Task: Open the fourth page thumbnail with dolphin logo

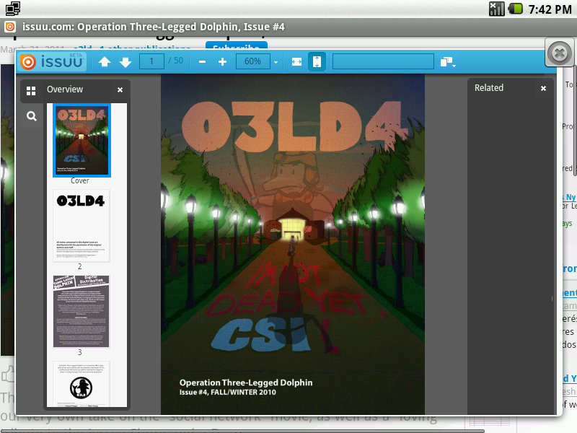Action: pyautogui.click(x=82, y=384)
